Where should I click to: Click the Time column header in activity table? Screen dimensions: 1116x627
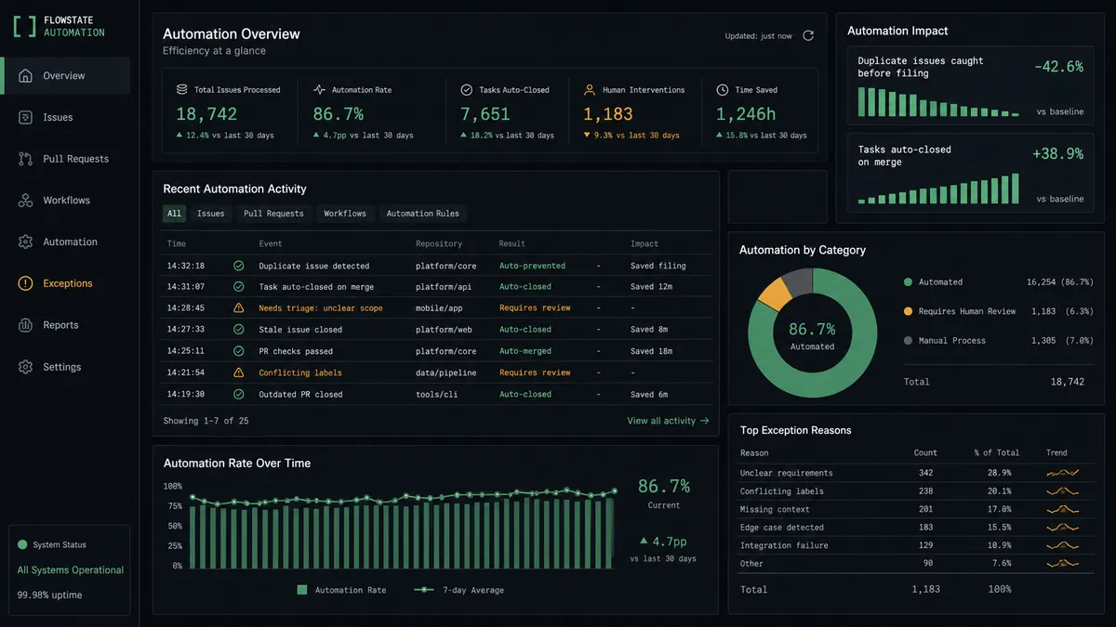[x=177, y=243]
